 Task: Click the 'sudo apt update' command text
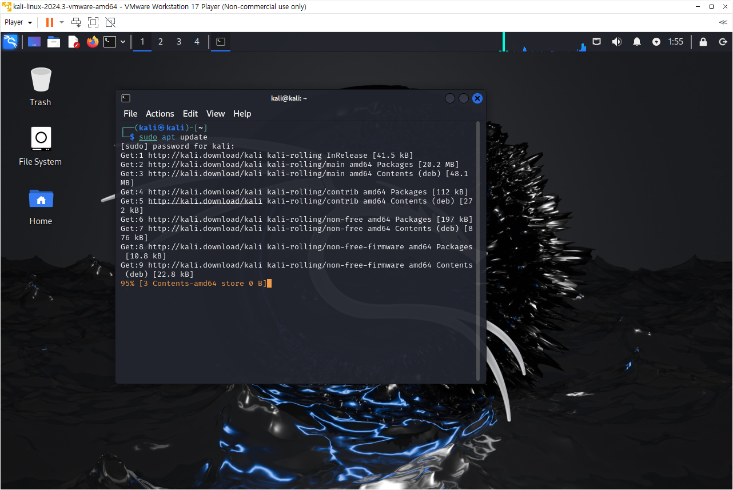pyautogui.click(x=173, y=137)
